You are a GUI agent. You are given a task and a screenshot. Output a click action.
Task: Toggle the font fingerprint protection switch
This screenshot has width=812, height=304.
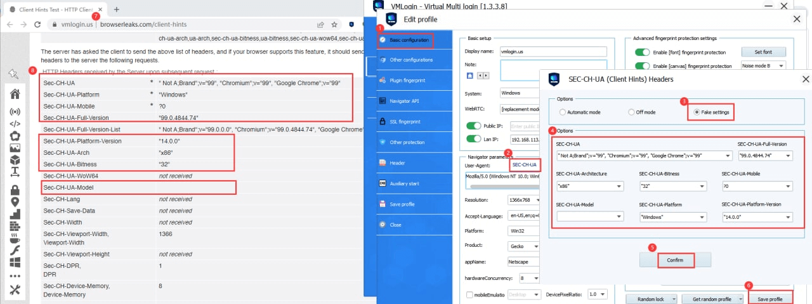coord(644,52)
